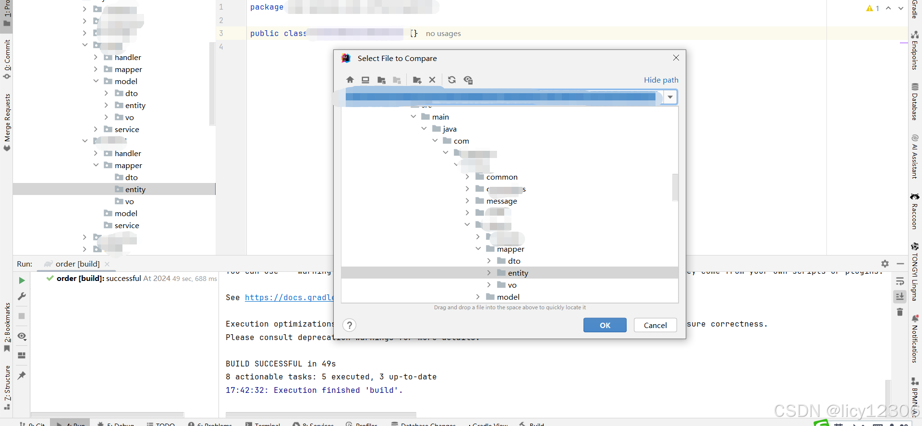Click the Run console horizontal scrollbar

click(321, 414)
